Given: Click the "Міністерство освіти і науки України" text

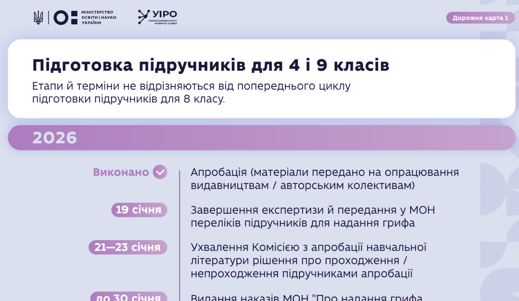Looking at the screenshot, I should [x=99, y=18].
